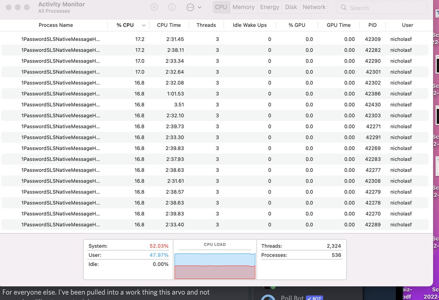
Task: Sort by Idle Wake Ups column header
Action: (x=250, y=25)
